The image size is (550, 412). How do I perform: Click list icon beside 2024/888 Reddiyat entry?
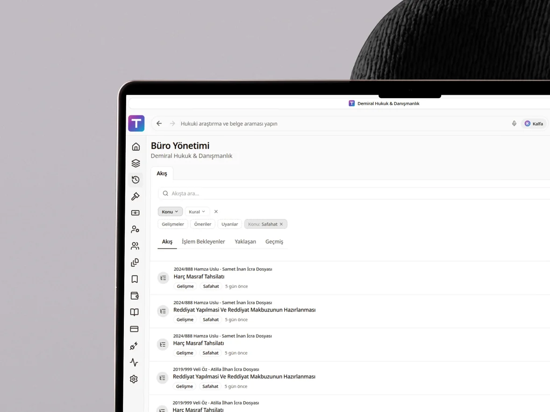tap(163, 311)
